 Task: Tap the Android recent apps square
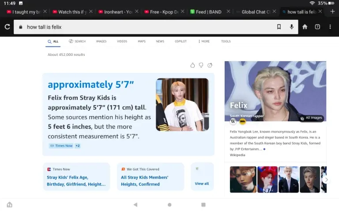(203, 204)
